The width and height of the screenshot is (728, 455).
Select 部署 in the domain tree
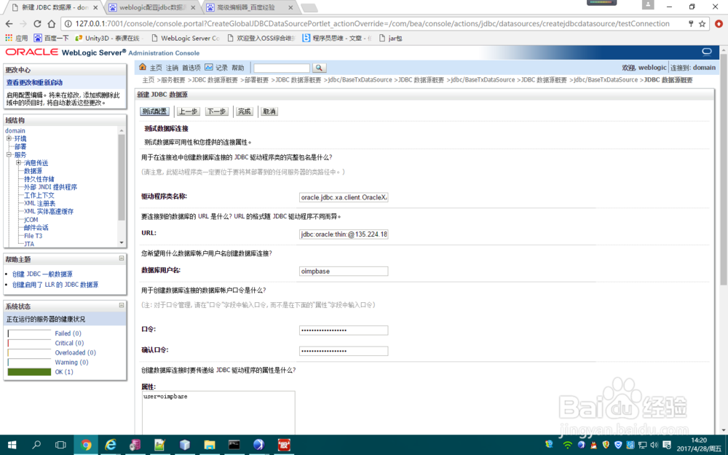pos(20,147)
